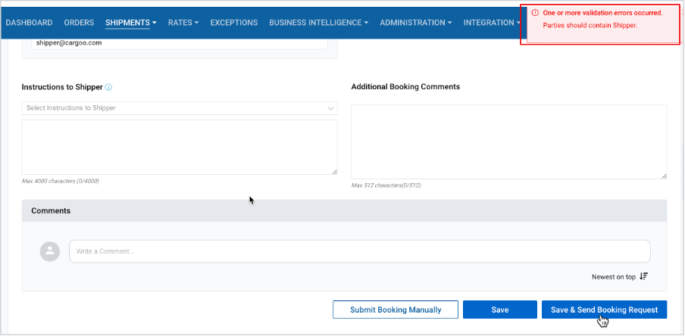Viewport: 685px width, 336px height.
Task: Click 'One or more validation errors occurred.' text
Action: tap(603, 13)
